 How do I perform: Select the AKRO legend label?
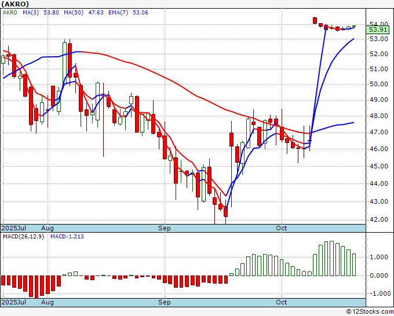(x=10, y=13)
